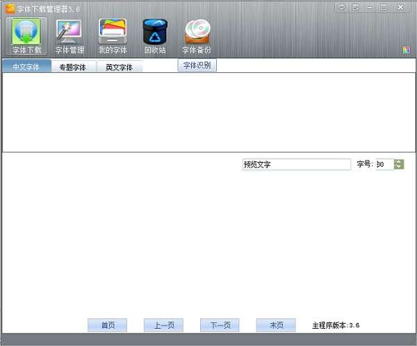This screenshot has height=346, width=417.
Task: Maximize the font manager window
Action: point(384,8)
